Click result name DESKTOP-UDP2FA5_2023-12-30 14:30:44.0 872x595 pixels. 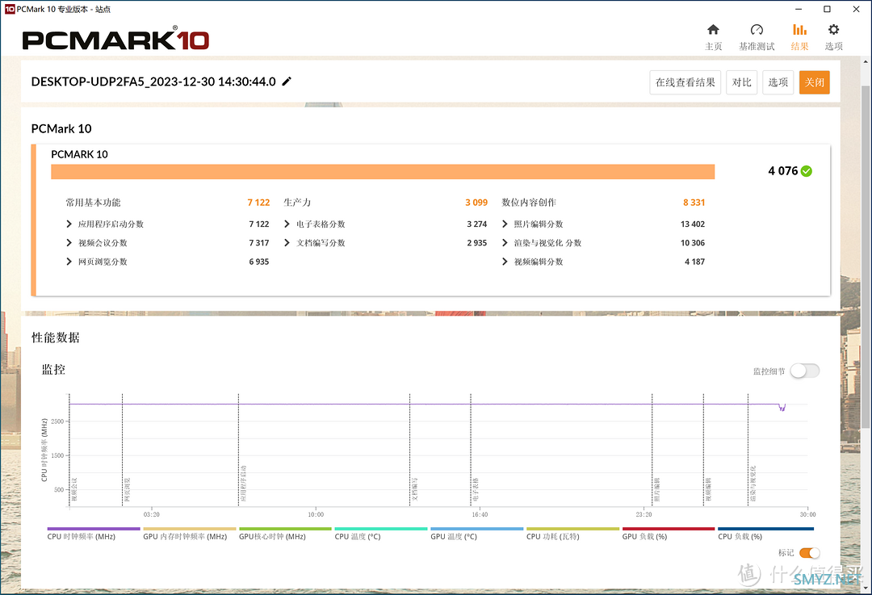click(153, 82)
